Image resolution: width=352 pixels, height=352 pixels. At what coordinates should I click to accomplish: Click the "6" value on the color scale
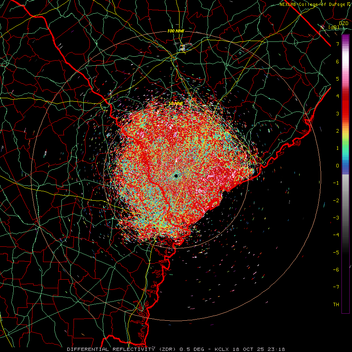coord(338,61)
